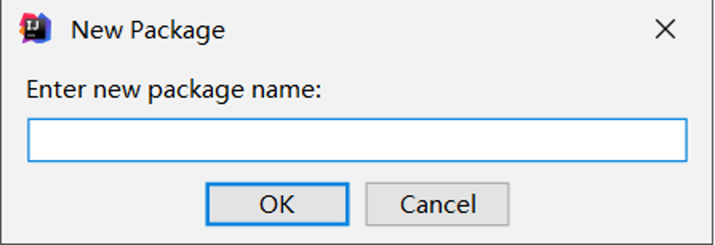
Task: Close the New Package dialog
Action: coord(665,29)
